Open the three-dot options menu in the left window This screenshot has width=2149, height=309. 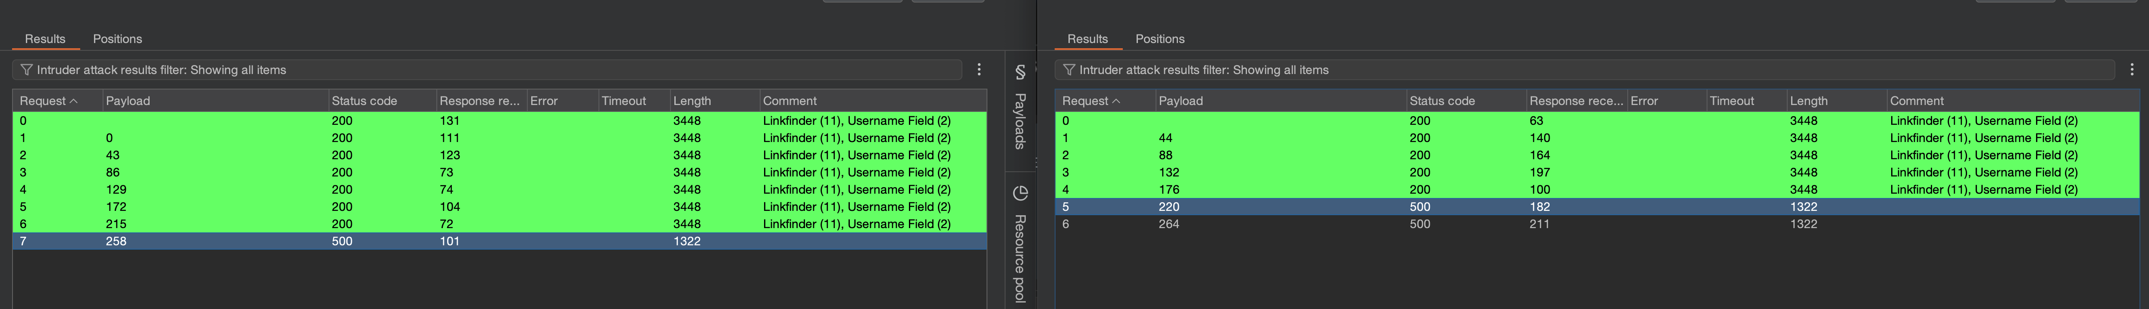point(979,70)
